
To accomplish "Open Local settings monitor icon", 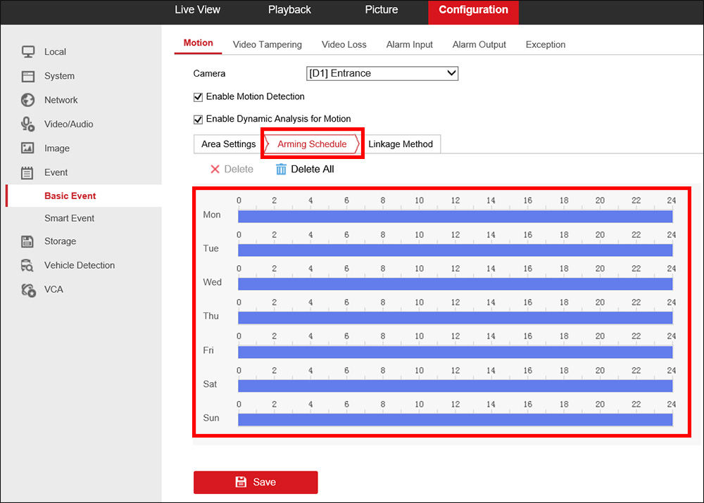I will pos(28,51).
